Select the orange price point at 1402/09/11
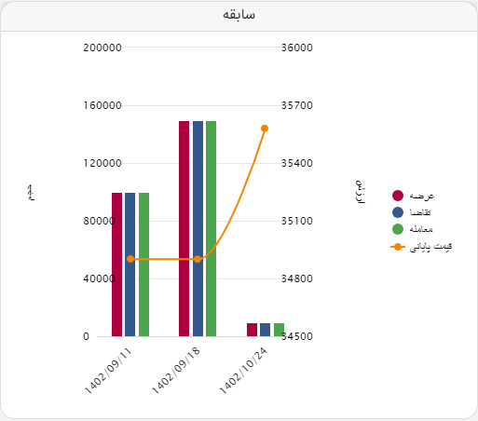The height and width of the screenshot is (421, 478). coord(130,259)
